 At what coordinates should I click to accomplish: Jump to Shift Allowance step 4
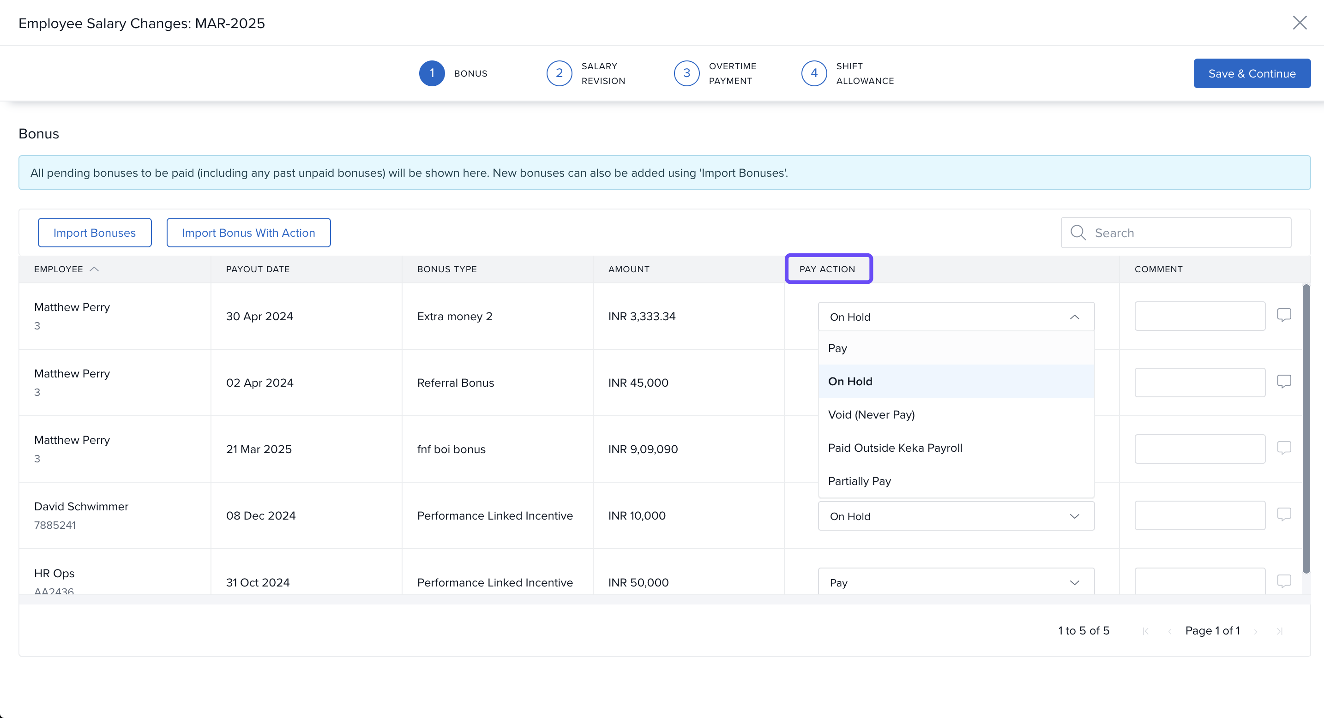point(813,73)
